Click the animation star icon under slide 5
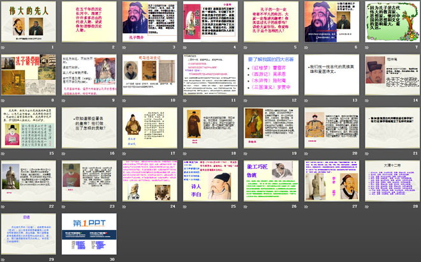 (x=246, y=47)
